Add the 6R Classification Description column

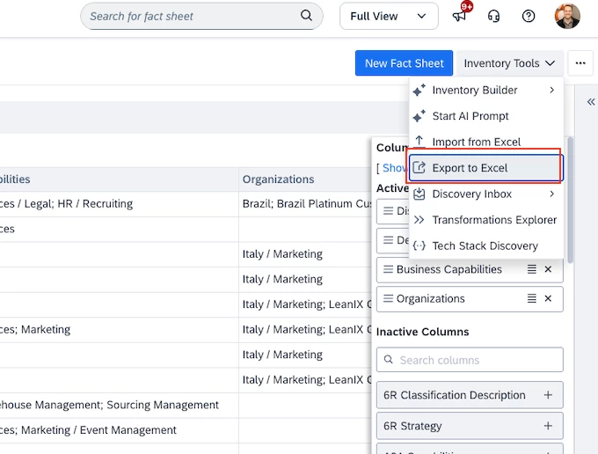tap(548, 395)
